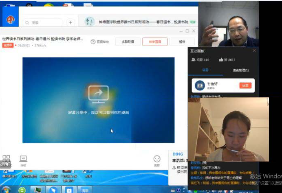Open the 春日温书 group avatar

[x=90, y=22]
